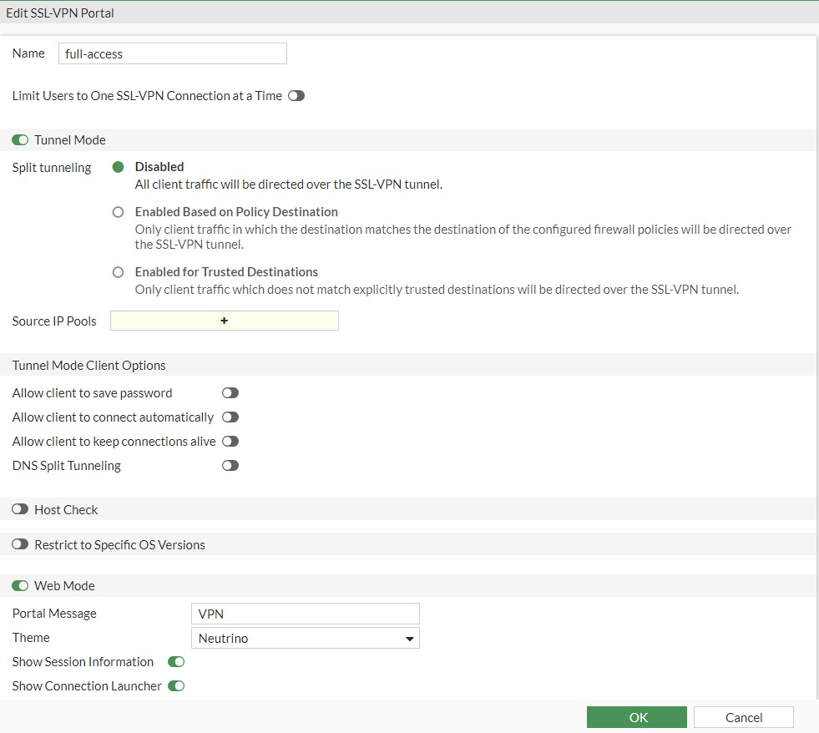
Task: Turn off Show Session Information
Action: (x=176, y=662)
